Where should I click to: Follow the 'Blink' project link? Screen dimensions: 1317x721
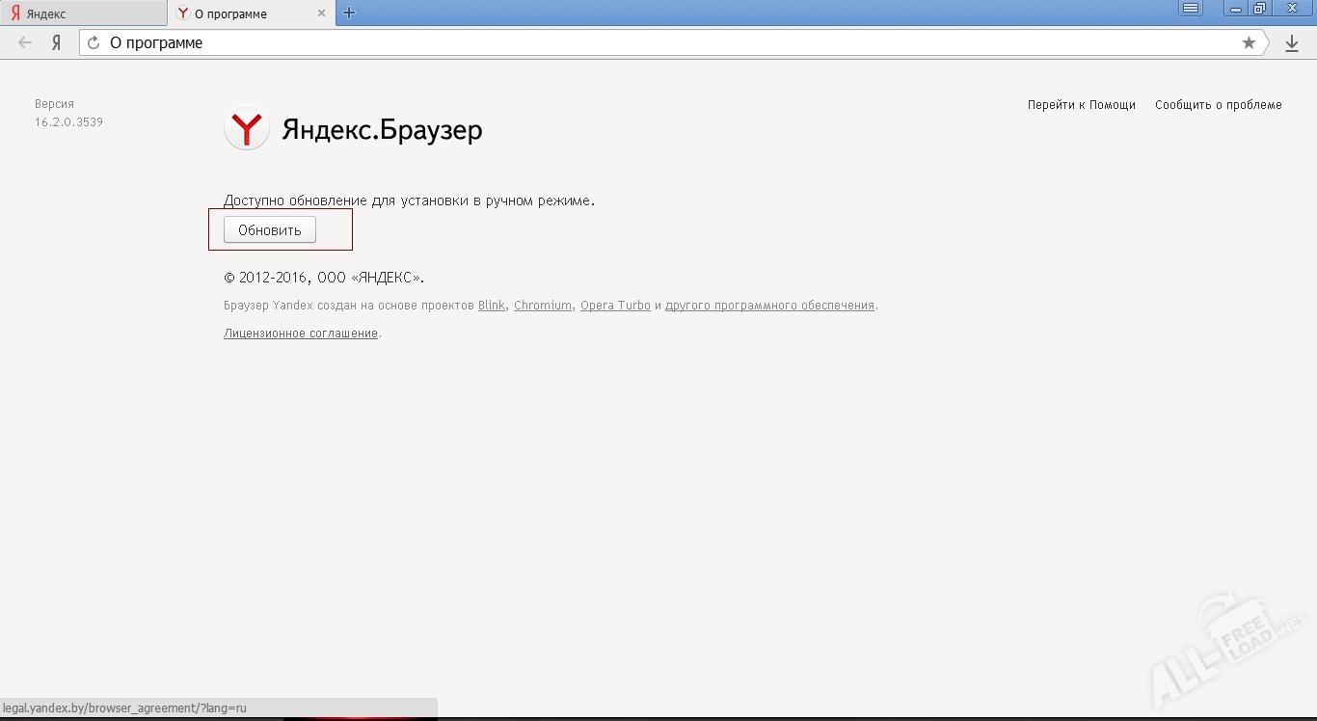point(492,306)
